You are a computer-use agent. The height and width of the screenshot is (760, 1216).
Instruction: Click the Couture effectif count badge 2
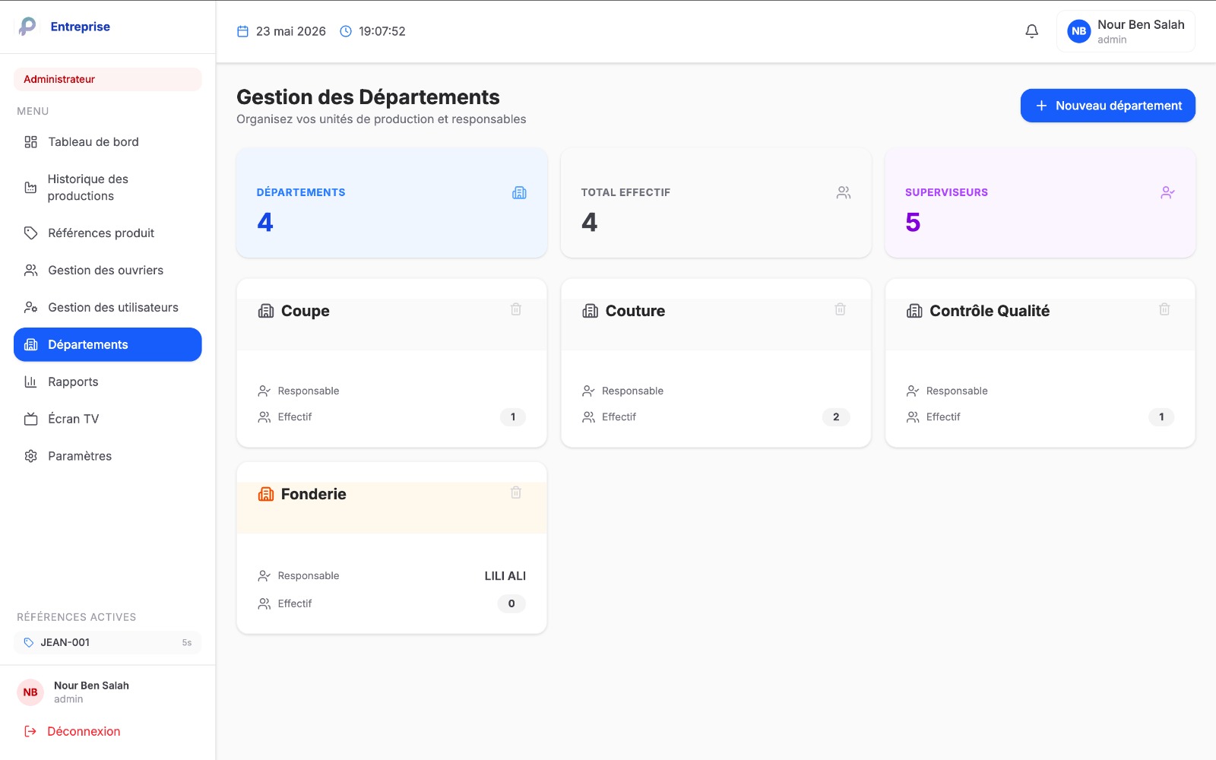pos(836,417)
